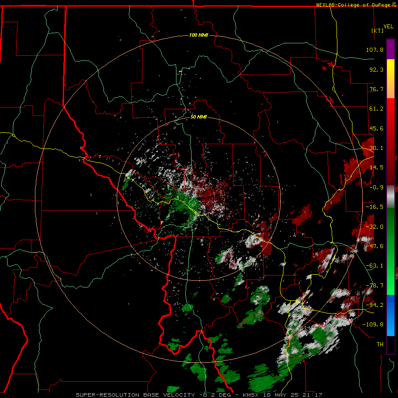Click the -0.9 legend value
The width and height of the screenshot is (398, 398).
(x=376, y=188)
